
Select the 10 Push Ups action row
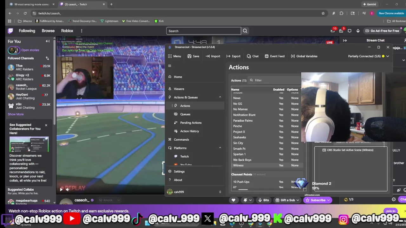266,182
